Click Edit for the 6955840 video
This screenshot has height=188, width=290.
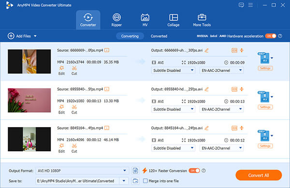click(61, 109)
